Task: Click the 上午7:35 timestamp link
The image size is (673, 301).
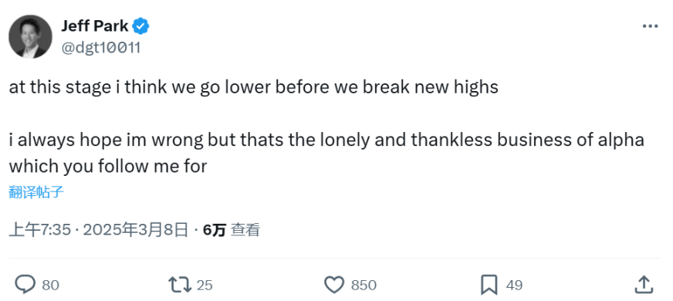Action: tap(39, 230)
